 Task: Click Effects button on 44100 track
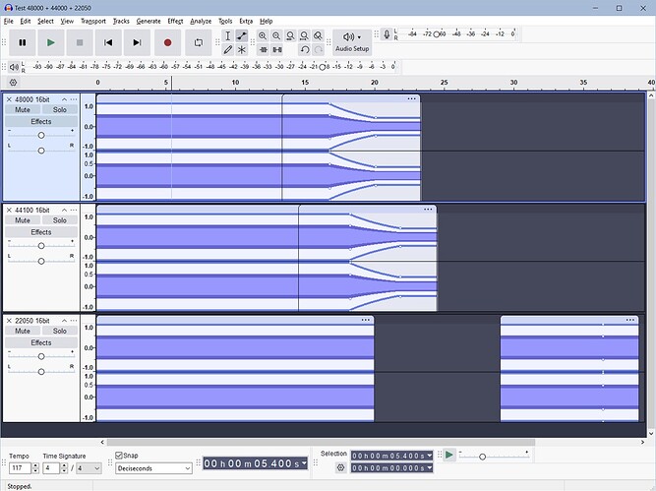[x=40, y=232]
